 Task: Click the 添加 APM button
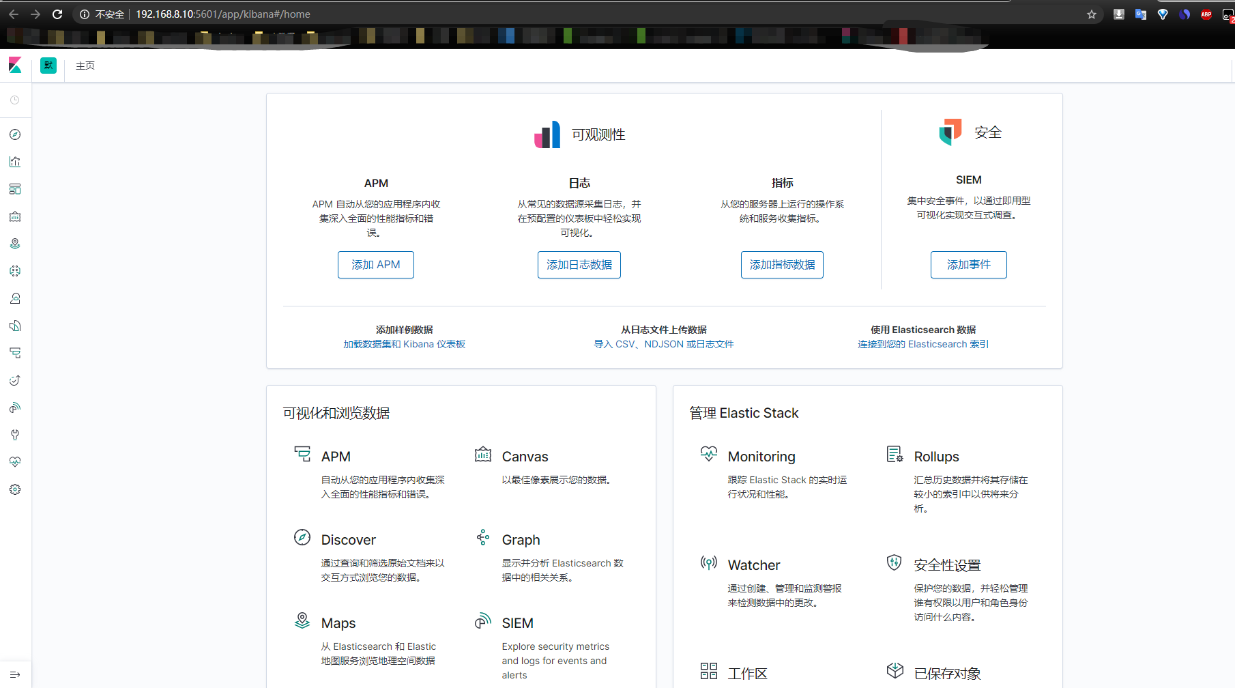[x=376, y=265]
